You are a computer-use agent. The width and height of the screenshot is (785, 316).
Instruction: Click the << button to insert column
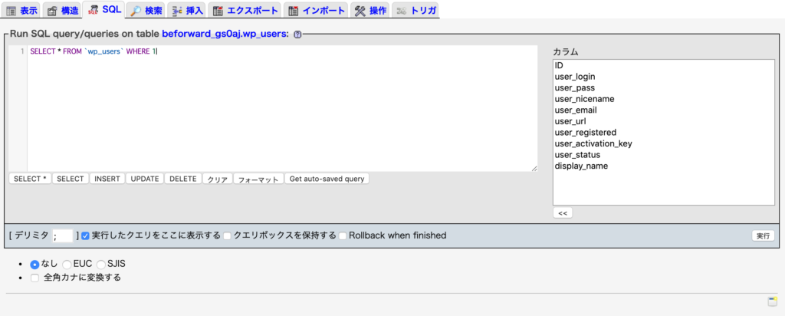[x=563, y=213]
